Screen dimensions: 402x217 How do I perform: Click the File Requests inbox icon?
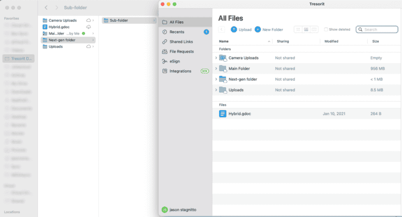[165, 52]
